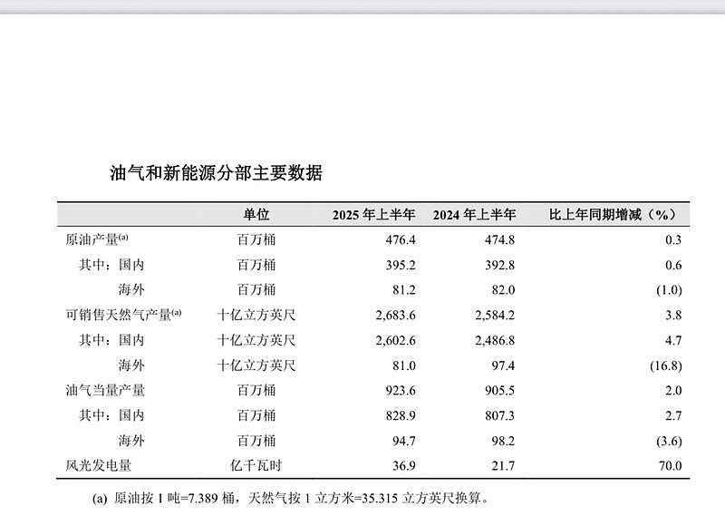Click the value 476.4

click(401, 240)
